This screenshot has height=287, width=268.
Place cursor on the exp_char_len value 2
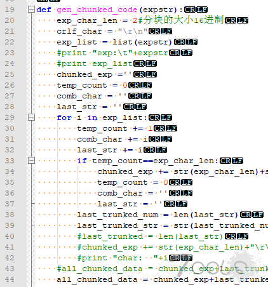click(x=135, y=20)
